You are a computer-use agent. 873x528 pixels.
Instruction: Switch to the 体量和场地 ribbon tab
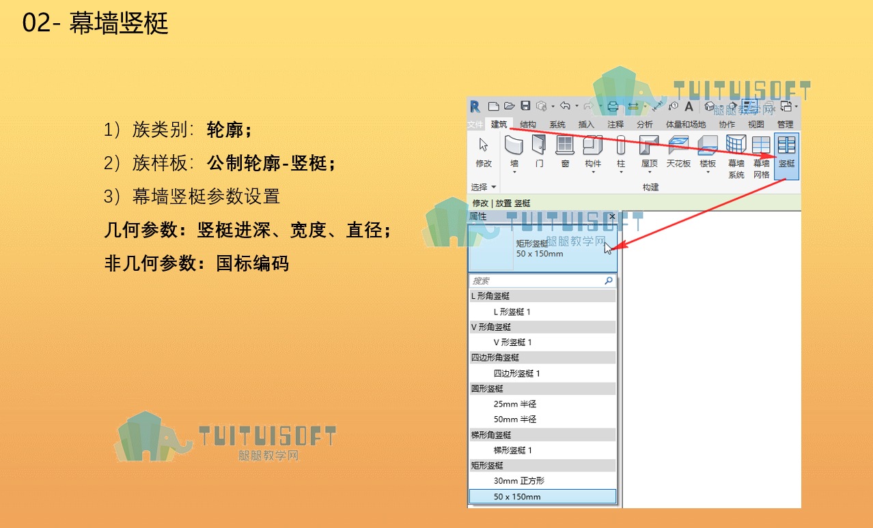click(687, 125)
